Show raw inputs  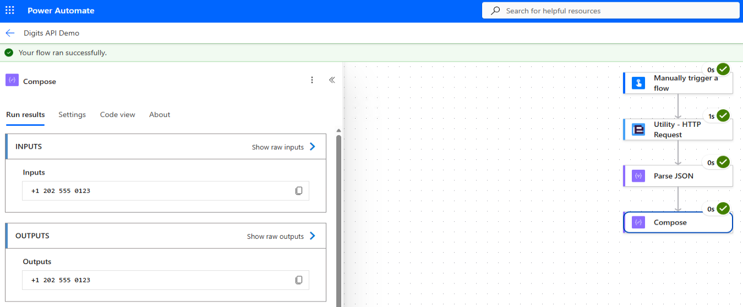coord(278,147)
